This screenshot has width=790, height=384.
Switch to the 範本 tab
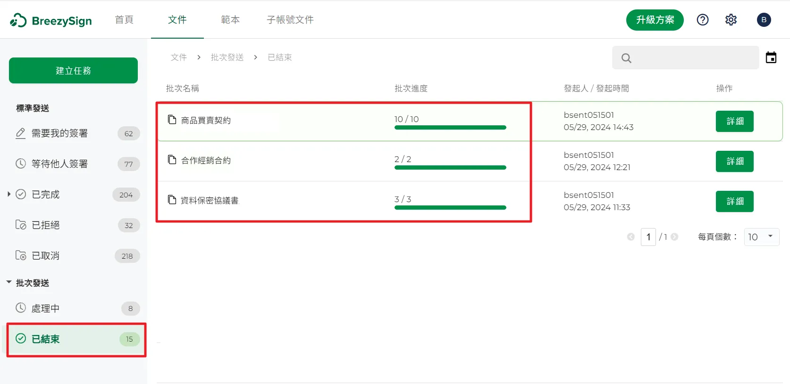(x=230, y=20)
